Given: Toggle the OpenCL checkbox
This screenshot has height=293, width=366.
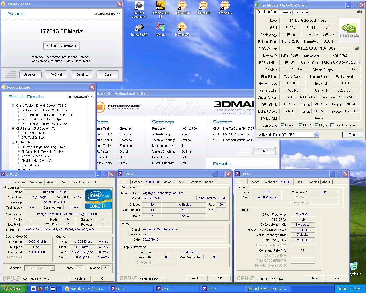Looking at the screenshot, I should (x=283, y=125).
